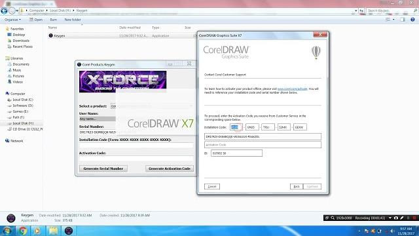Viewport: 419px width, 236px height.
Task: Sort by the Name column header
Action: (x=52, y=28)
